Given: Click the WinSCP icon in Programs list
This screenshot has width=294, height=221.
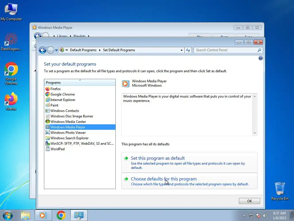Looking at the screenshot, I should [x=48, y=143].
